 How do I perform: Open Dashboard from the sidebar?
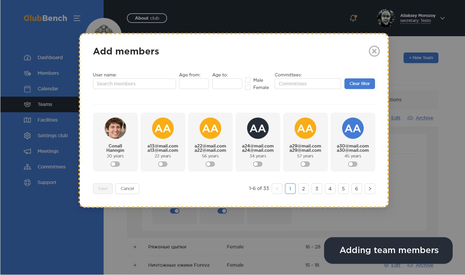coord(50,57)
